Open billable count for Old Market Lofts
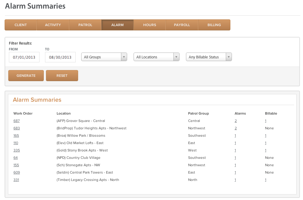Viewport: 303px width, 200px height. point(266,143)
